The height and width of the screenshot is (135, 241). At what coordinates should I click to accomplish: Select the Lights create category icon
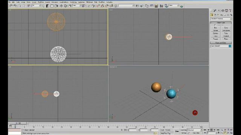[x=218, y=15]
